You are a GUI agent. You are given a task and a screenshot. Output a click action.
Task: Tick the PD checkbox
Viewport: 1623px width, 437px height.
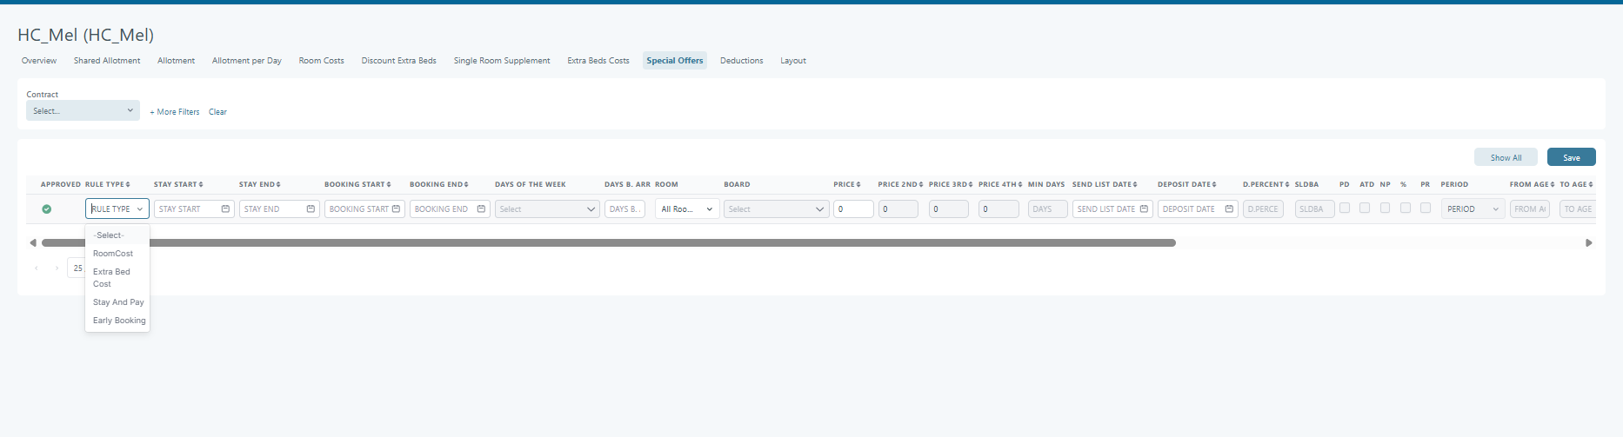tap(1345, 209)
